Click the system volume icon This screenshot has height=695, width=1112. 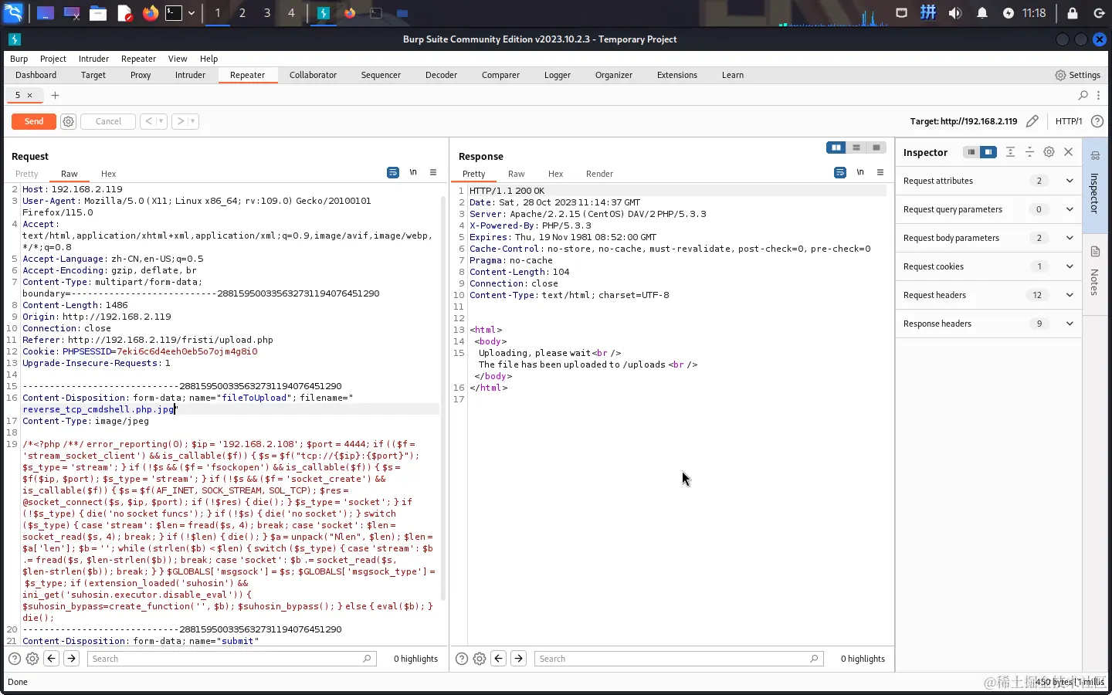coord(955,13)
